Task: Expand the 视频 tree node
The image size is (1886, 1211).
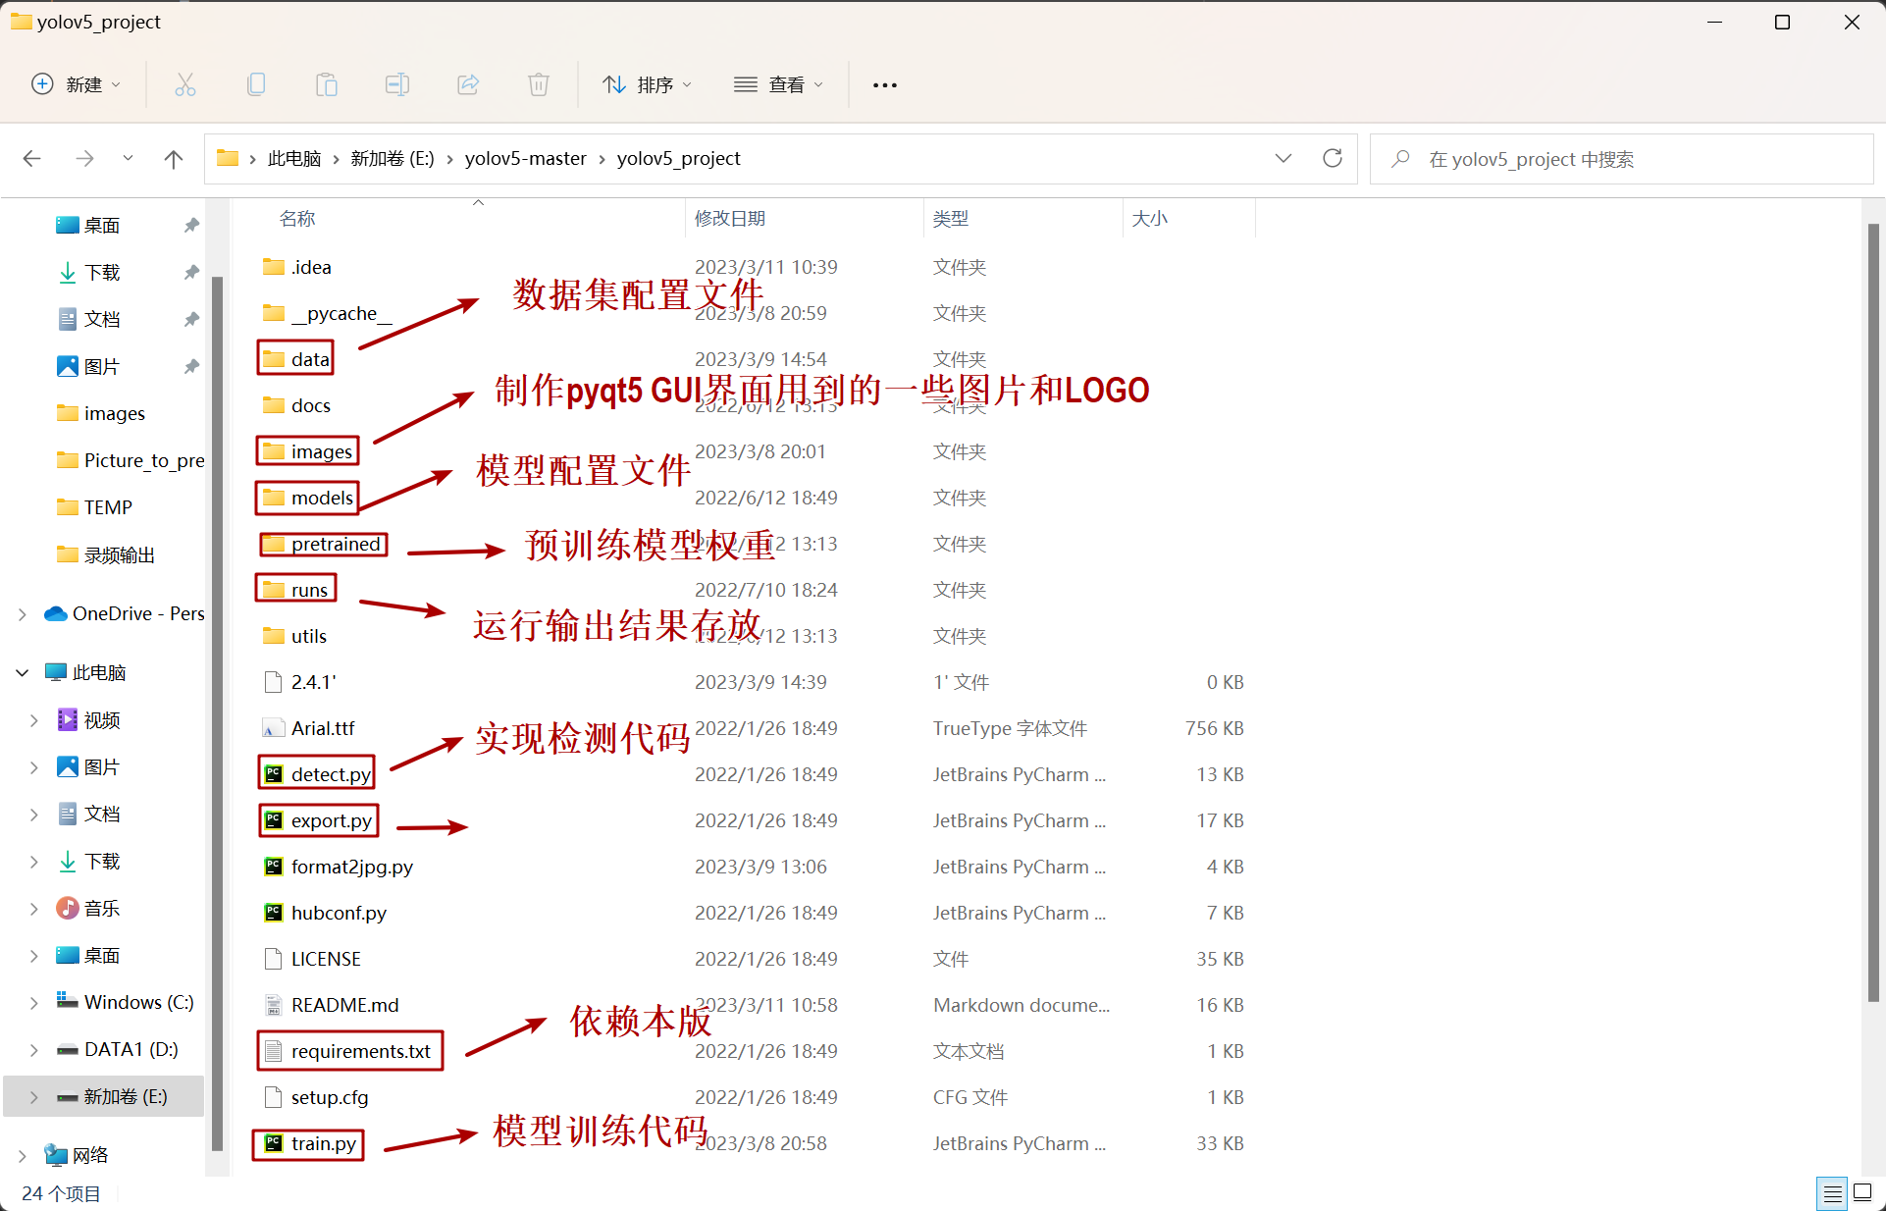Action: (34, 720)
